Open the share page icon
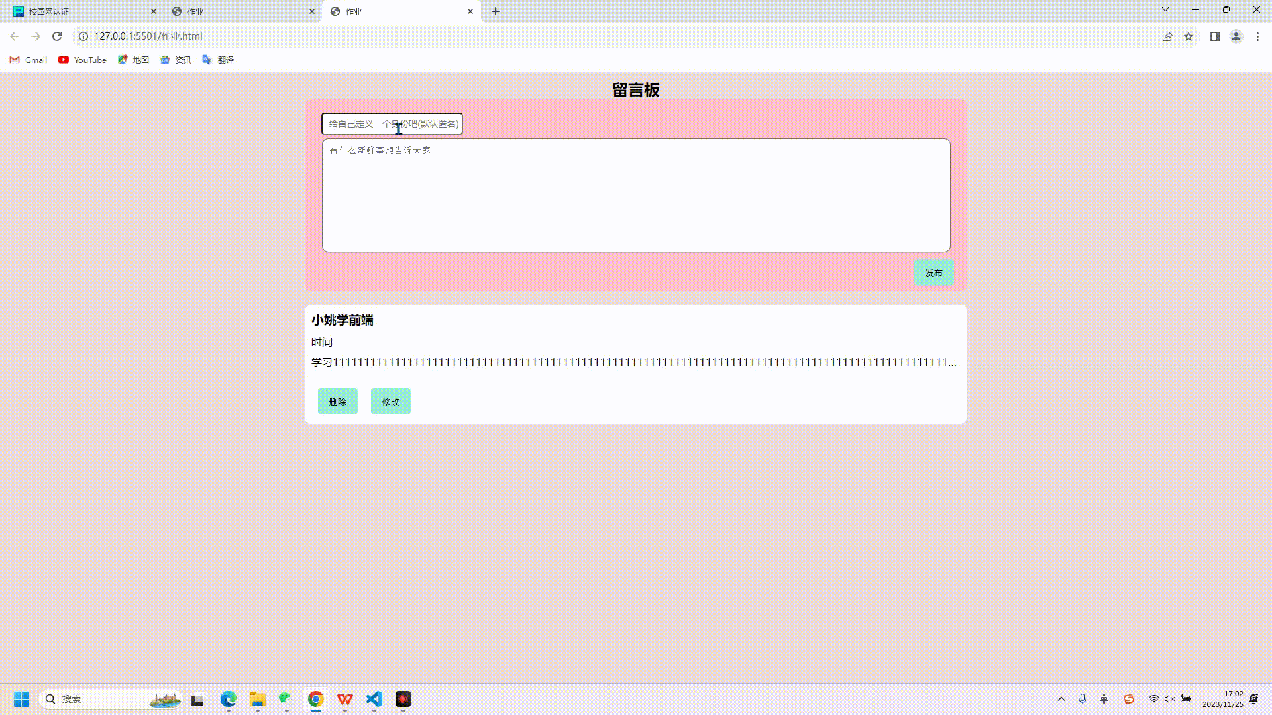Screen dimensions: 1272x715 point(1167,36)
